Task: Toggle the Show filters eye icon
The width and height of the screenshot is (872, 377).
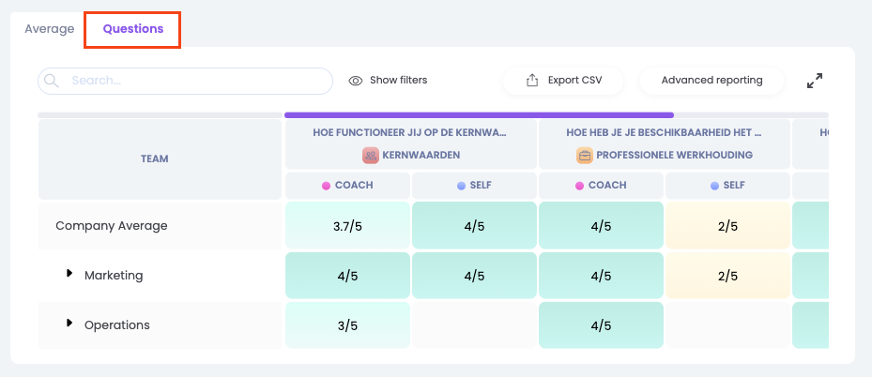Action: (356, 81)
